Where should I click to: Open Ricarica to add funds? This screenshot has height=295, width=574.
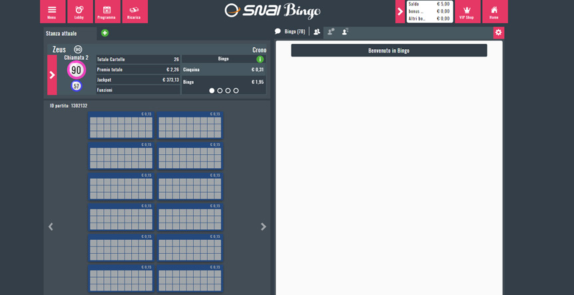pos(134,11)
